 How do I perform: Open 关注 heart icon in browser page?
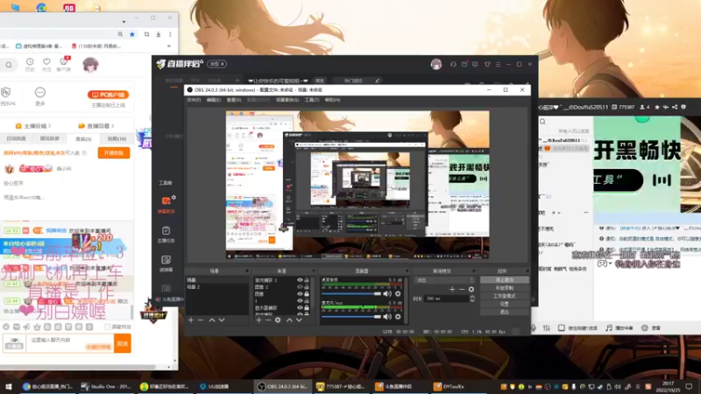pos(46,64)
